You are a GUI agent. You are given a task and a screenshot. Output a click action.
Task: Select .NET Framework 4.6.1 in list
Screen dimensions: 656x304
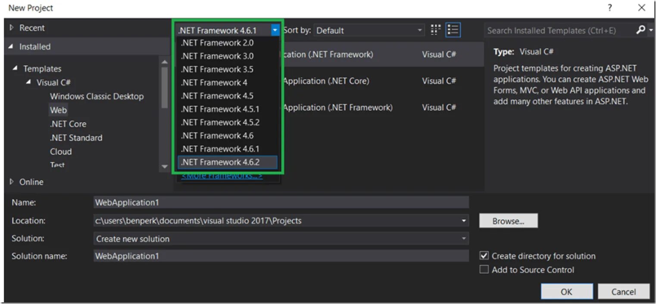click(x=228, y=149)
